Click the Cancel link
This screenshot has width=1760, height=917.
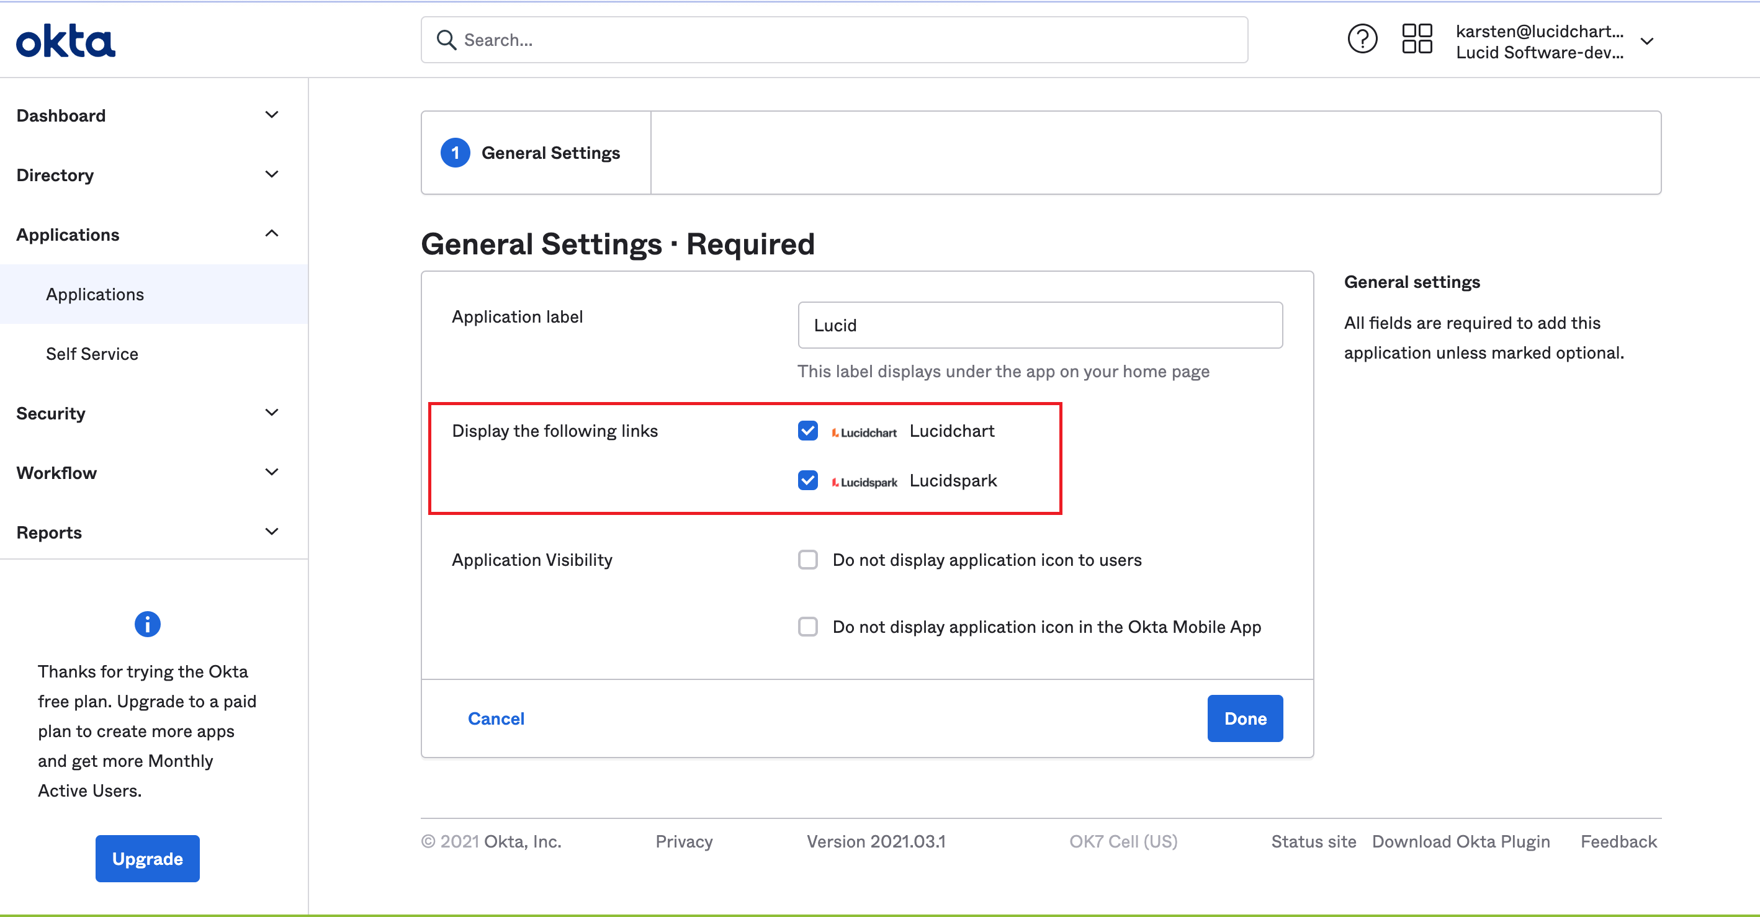[496, 718]
